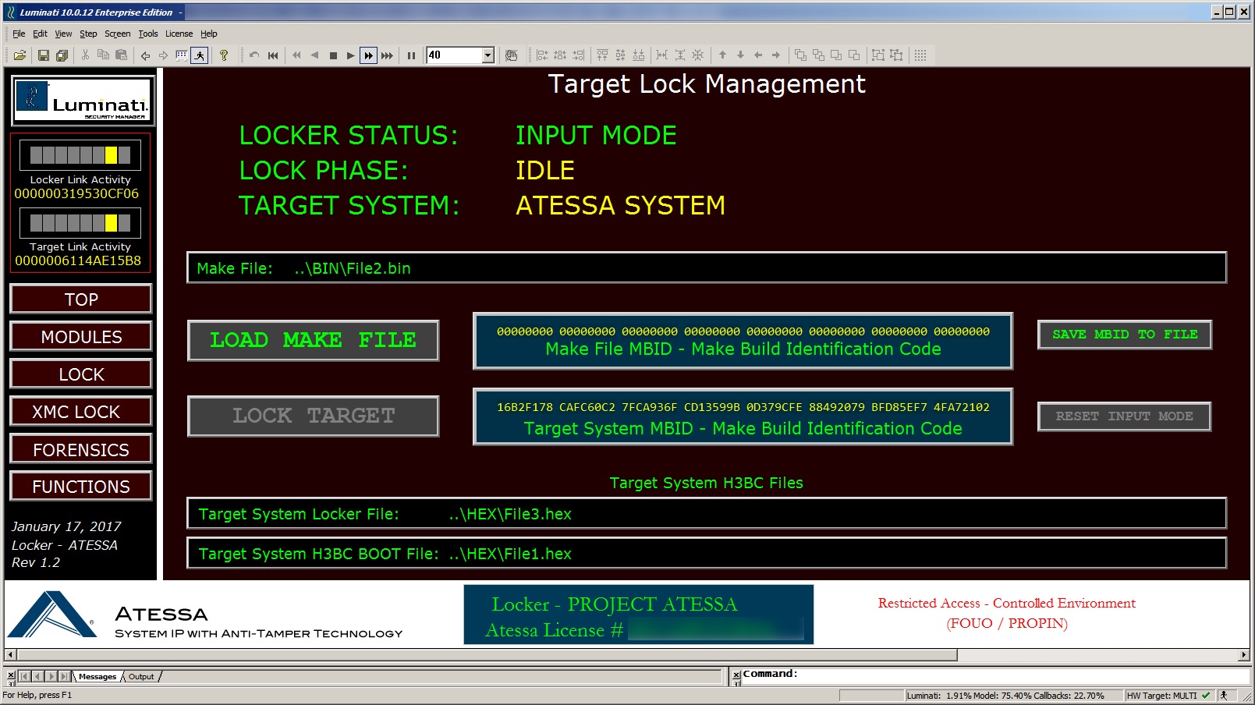Click the speed value field showing 40

[x=454, y=55]
